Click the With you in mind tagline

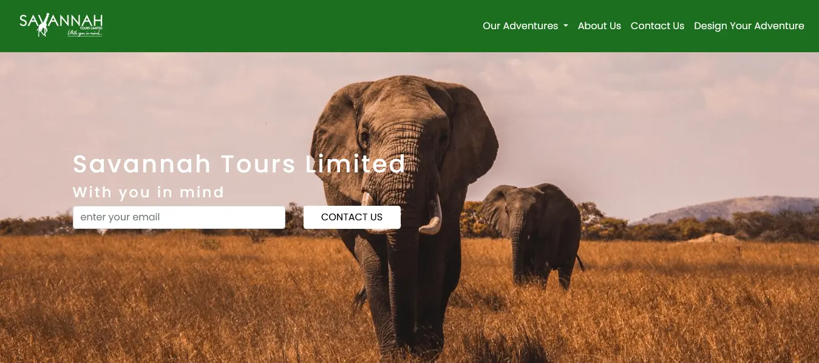[149, 192]
